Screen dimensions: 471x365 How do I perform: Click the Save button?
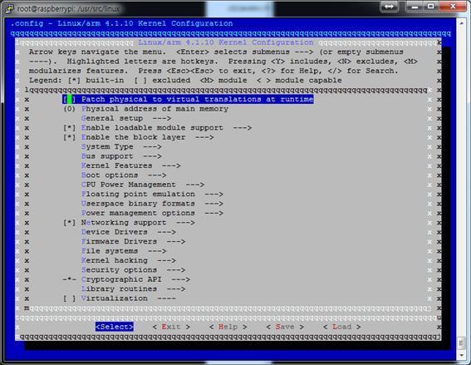pyautogui.click(x=285, y=327)
